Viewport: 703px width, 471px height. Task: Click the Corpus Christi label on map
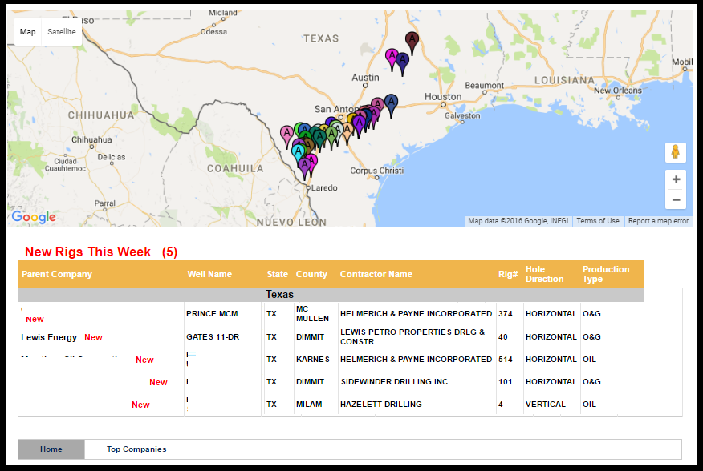[x=376, y=171]
